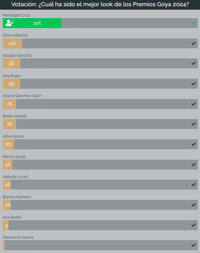This screenshot has width=200, height=253.
Task: Click the Belén Rueda checkmark icon
Action: click(193, 124)
